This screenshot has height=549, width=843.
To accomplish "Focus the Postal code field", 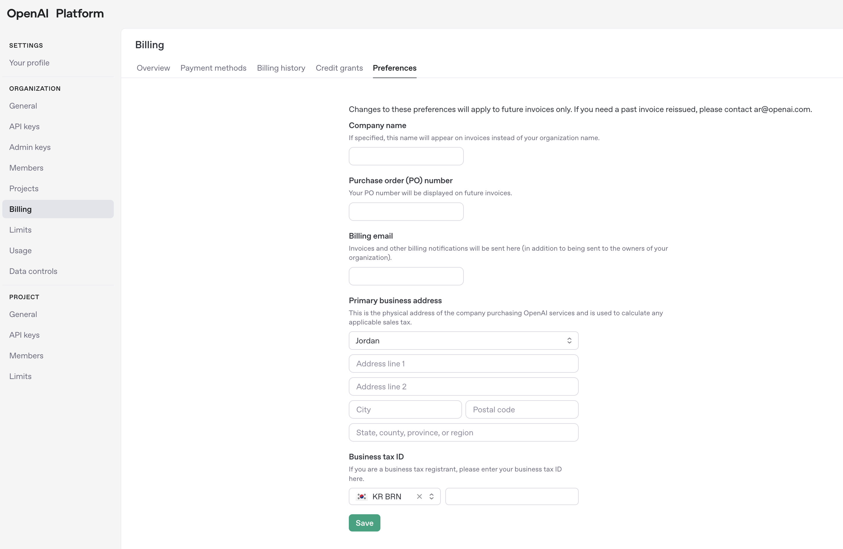I will [x=521, y=409].
